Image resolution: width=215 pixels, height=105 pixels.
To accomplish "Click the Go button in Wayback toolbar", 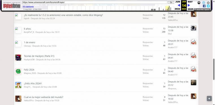I will [171, 2].
